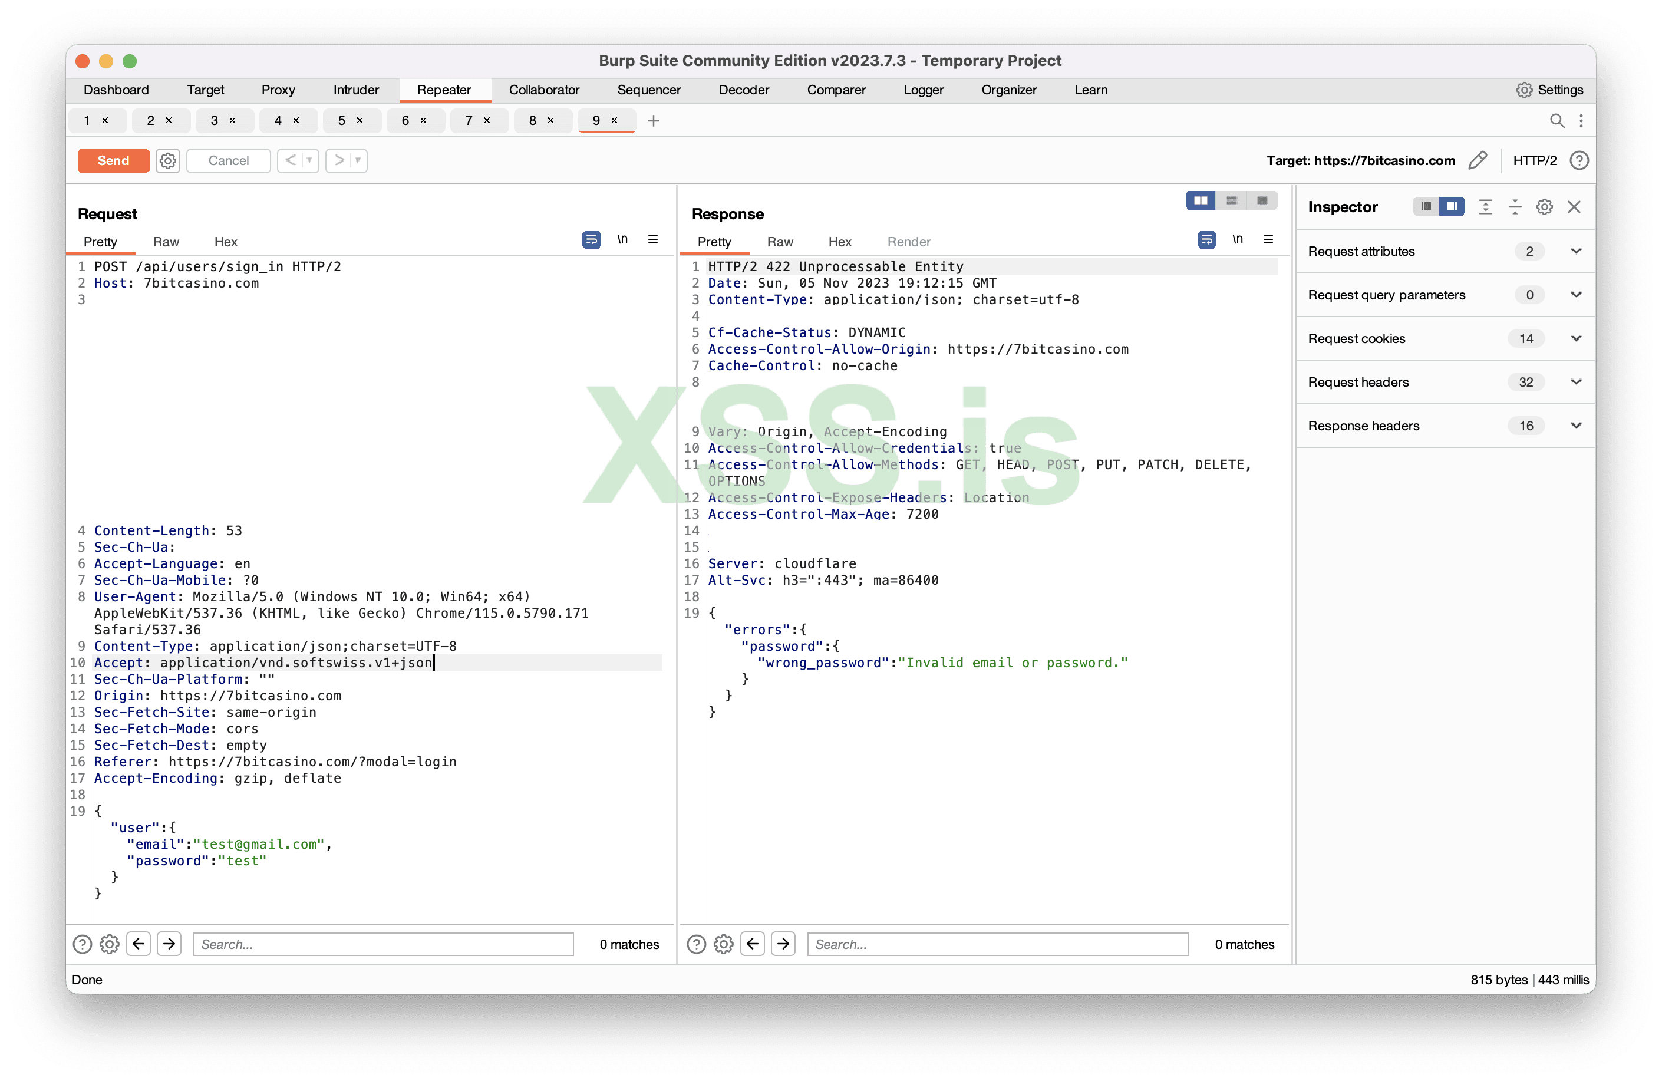
Task: Open response search settings gear
Action: point(724,944)
